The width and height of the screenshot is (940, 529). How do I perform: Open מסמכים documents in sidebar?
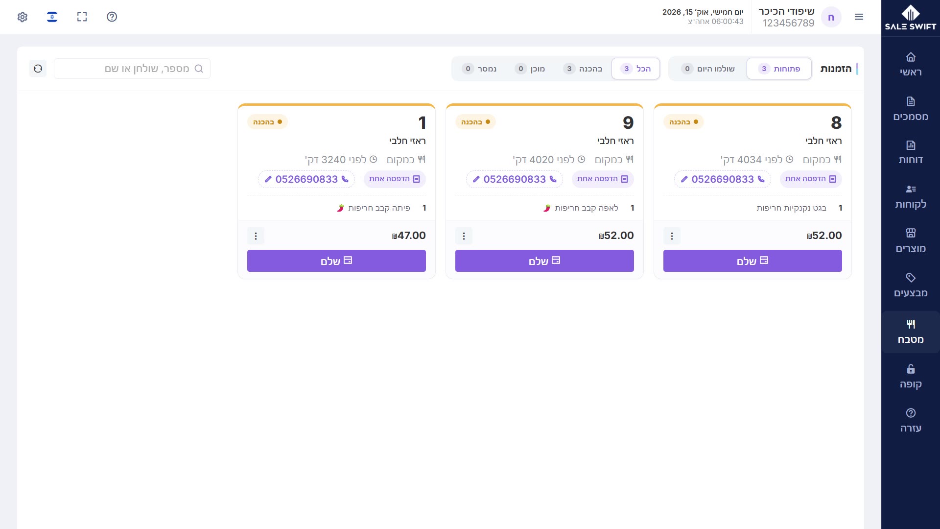tap(911, 109)
